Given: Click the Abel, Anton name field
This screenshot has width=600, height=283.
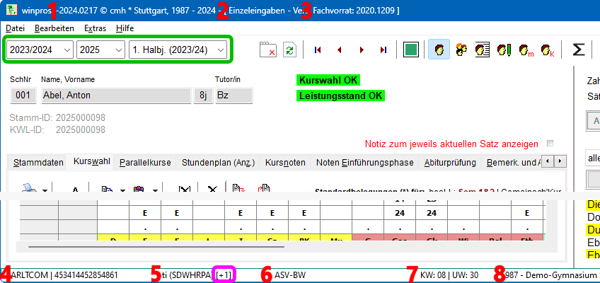Looking at the screenshot, I should (113, 96).
